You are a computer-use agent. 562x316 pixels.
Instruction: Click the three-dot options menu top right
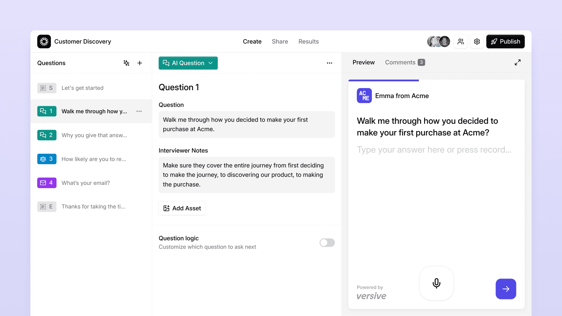click(x=329, y=63)
